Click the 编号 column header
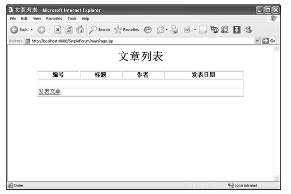291x194 pixels. coord(59,75)
